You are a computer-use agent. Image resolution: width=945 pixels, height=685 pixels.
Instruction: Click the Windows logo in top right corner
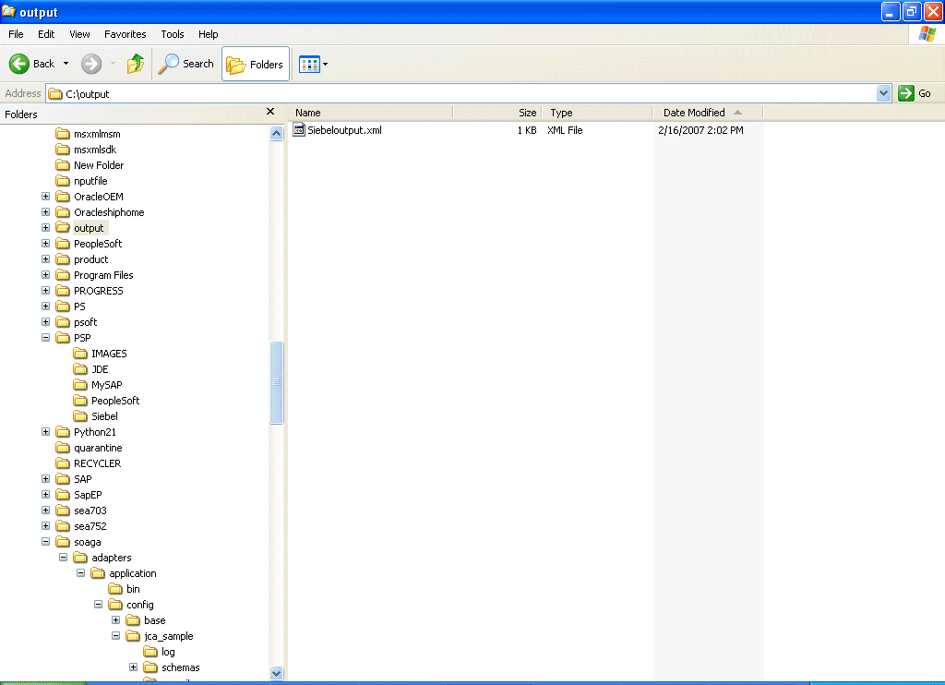926,34
